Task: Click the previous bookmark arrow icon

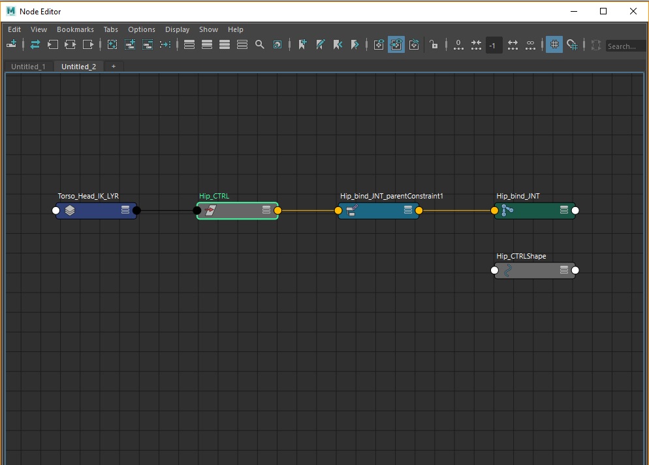Action: (338, 44)
